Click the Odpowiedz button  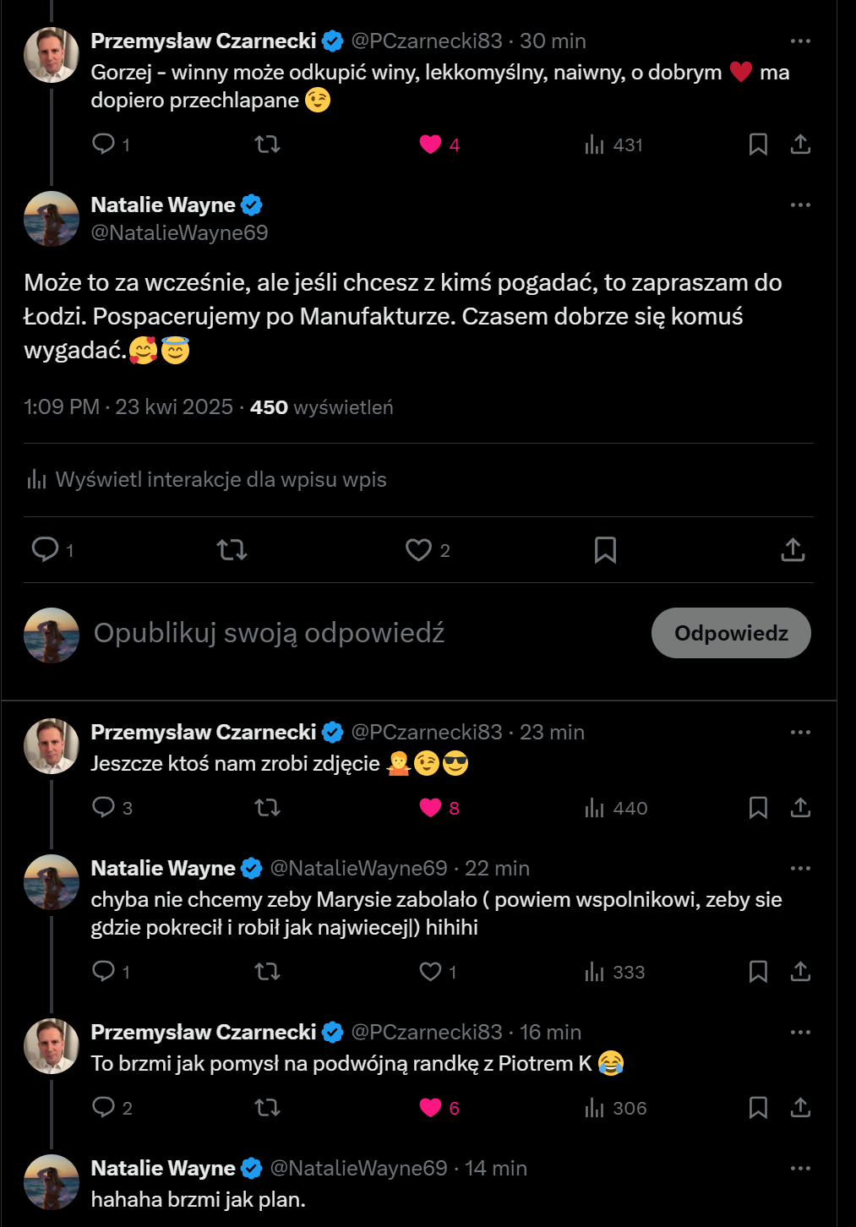click(x=731, y=633)
